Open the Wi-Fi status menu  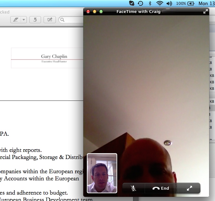click(159, 4)
